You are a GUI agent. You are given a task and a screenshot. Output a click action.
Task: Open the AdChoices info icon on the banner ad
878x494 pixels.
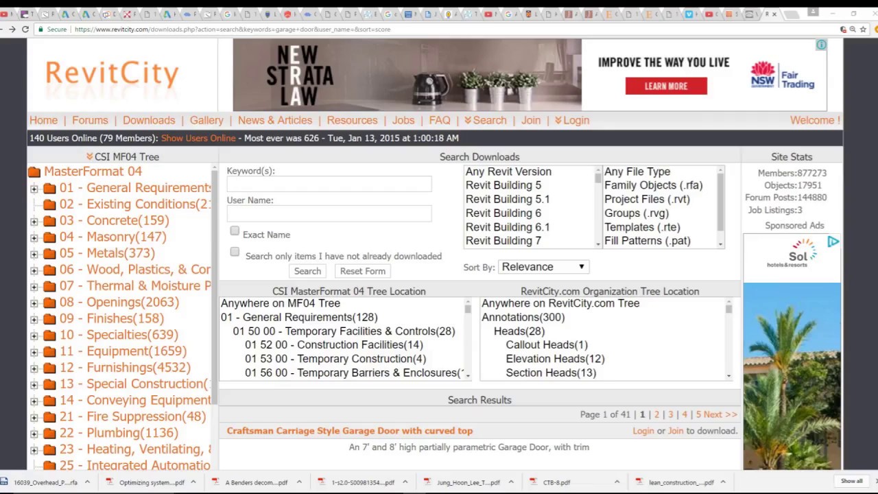click(x=821, y=45)
